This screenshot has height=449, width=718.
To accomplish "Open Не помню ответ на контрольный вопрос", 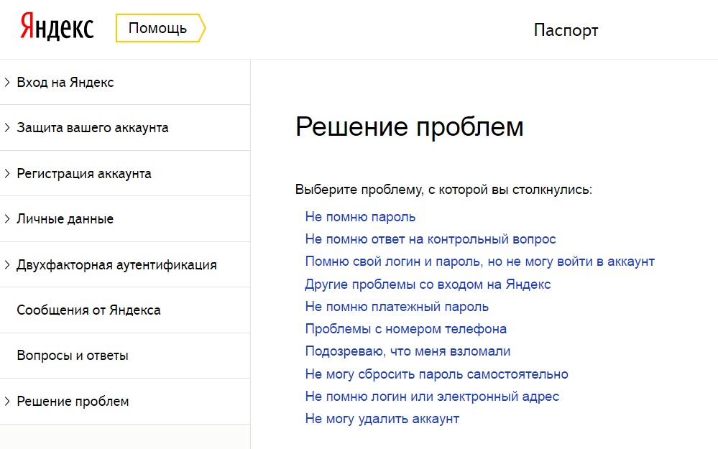I will 431,239.
